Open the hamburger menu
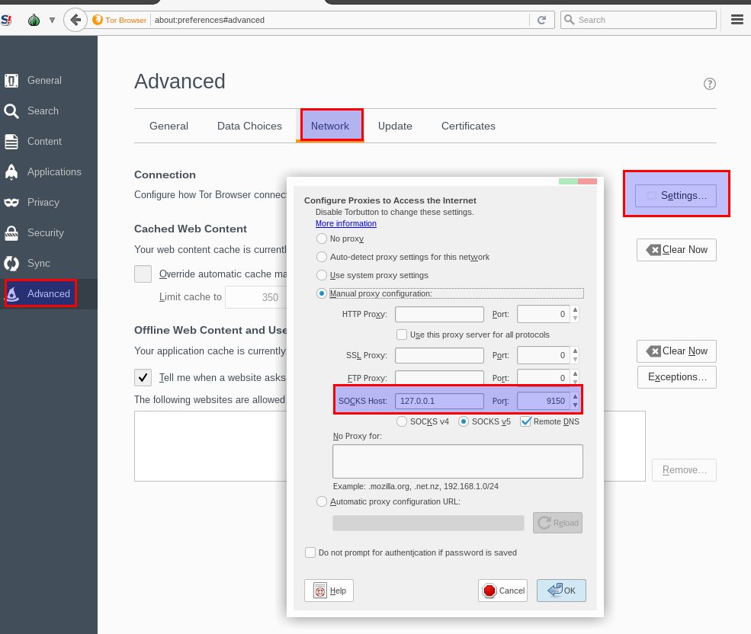 pyautogui.click(x=737, y=20)
